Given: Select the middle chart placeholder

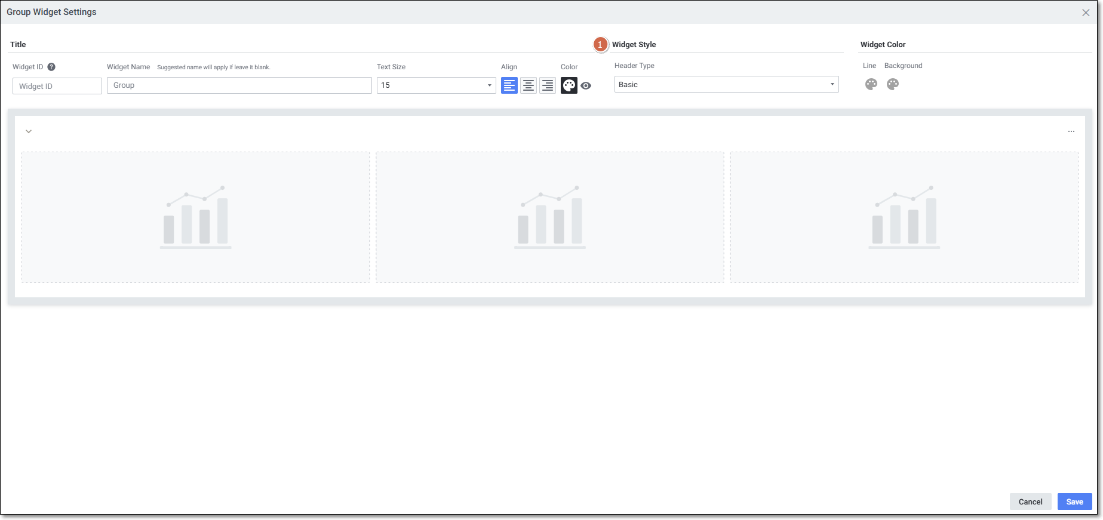Looking at the screenshot, I should point(549,217).
